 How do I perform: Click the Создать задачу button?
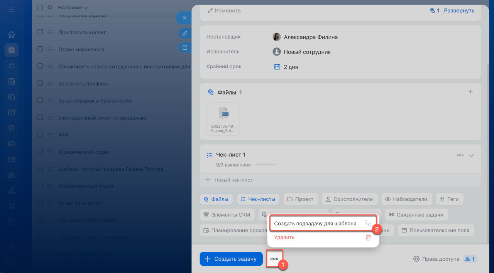231,259
